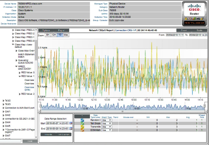
Task: Click the Missed Polls column header
Action: [x=202, y=116]
